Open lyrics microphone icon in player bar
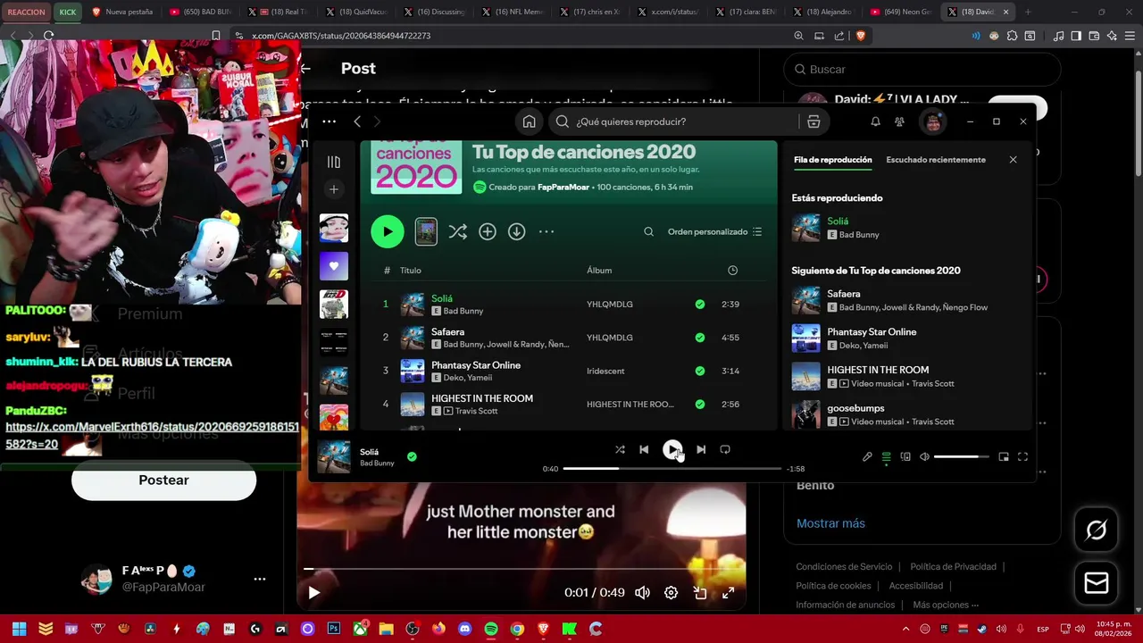 867,456
